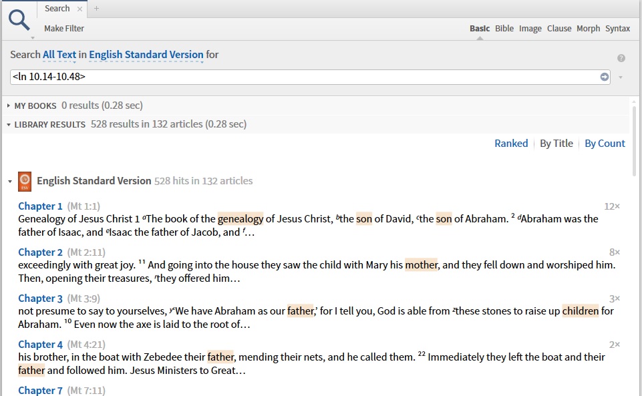Viewport: 642px width, 396px height.
Task: Sort results By Title
Action: (x=556, y=144)
